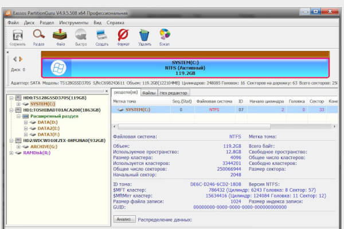Close the disk map panel x
The width and height of the screenshot is (344, 229).
[7, 52]
